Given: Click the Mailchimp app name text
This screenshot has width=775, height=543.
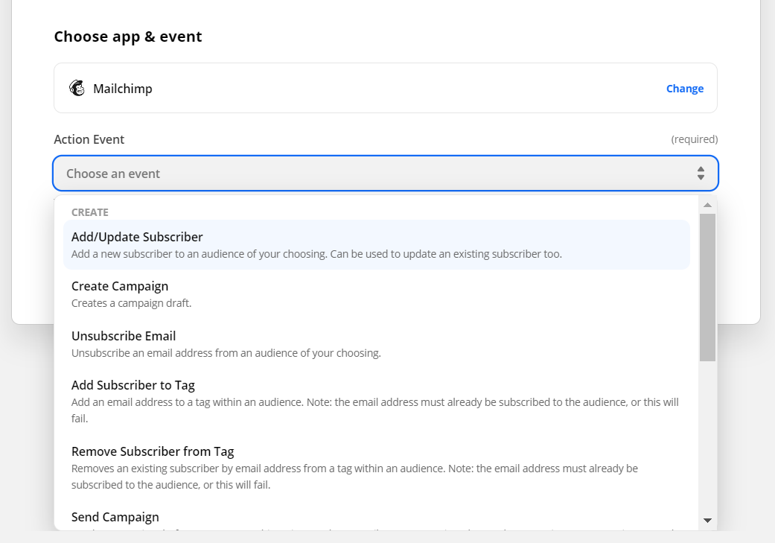Looking at the screenshot, I should tap(123, 89).
